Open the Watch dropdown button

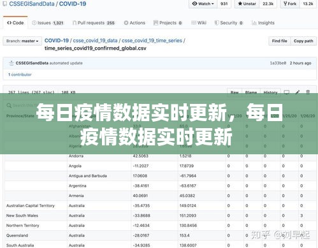tap(203, 4)
